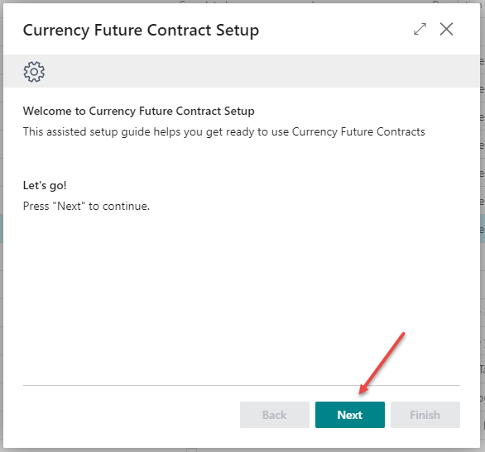Click the red arrow annotation pointing to Next
The height and width of the screenshot is (452, 485).
click(x=382, y=364)
